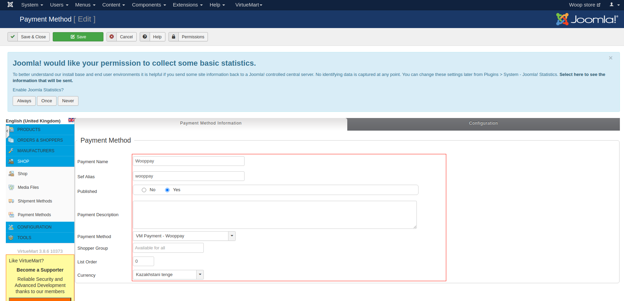Click the Never statistics button
Screen dimensions: 624x301
(68, 101)
